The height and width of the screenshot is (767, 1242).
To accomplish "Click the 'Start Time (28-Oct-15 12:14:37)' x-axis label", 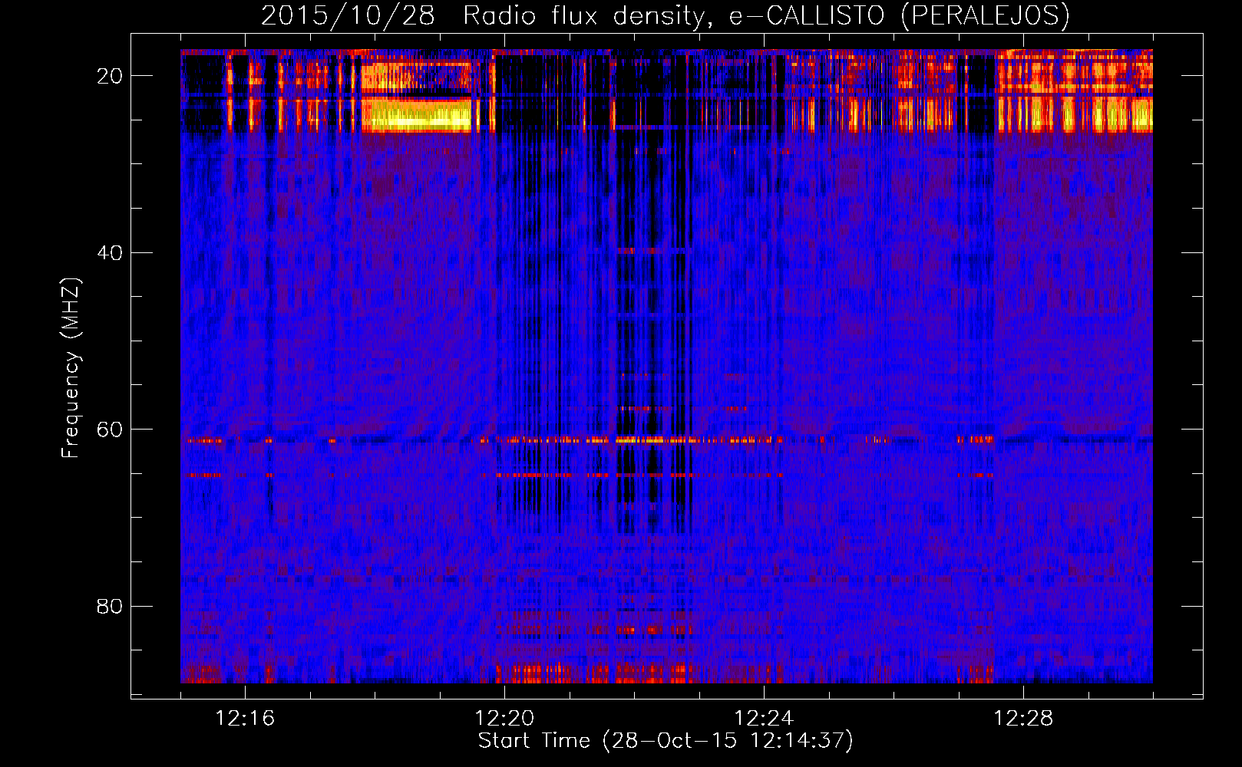I will pos(666,741).
